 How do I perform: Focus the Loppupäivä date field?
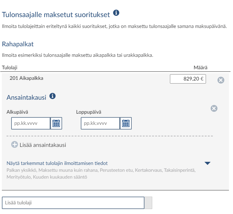(x=100, y=123)
